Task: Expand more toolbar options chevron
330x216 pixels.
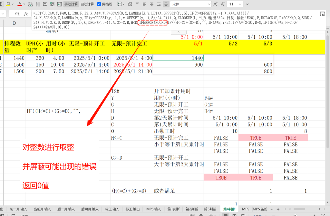Action: coord(247,4)
